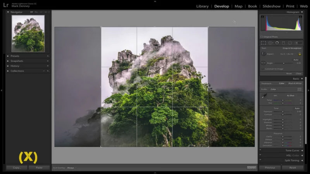Click the Navigator preview thumbnail

click(x=28, y=34)
